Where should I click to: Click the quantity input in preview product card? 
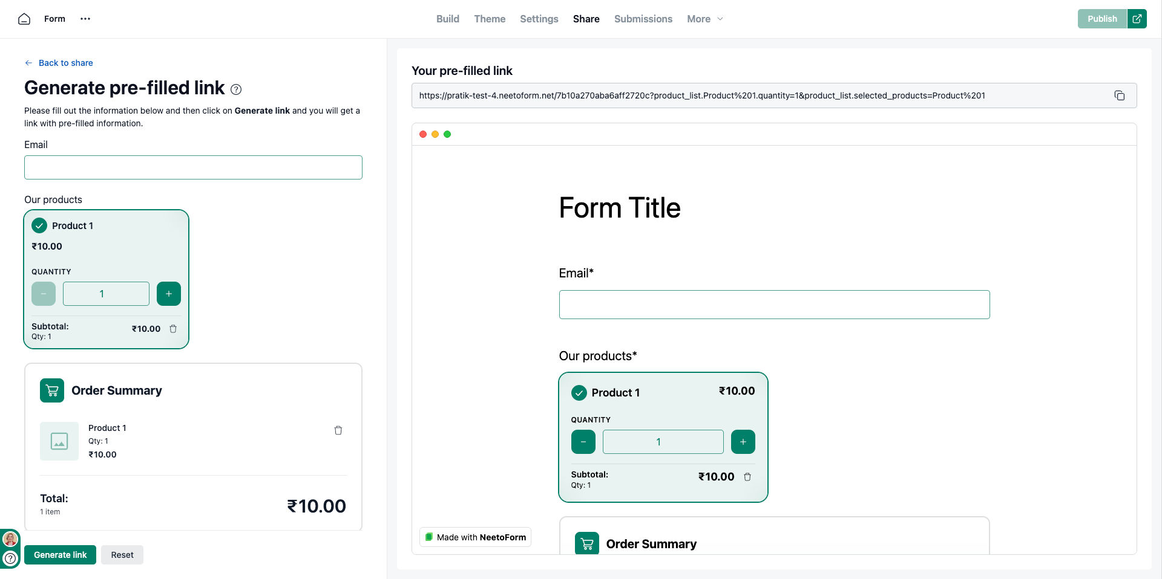pyautogui.click(x=663, y=442)
